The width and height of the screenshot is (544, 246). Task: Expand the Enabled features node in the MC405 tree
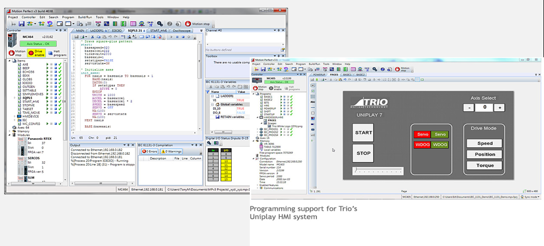(258, 185)
